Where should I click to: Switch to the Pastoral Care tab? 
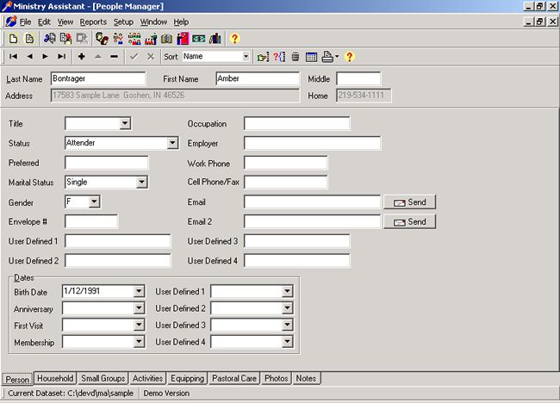235,378
